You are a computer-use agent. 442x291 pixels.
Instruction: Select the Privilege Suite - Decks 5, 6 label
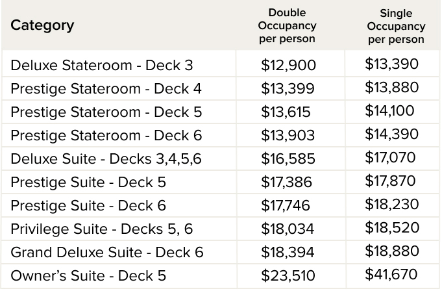tap(102, 229)
